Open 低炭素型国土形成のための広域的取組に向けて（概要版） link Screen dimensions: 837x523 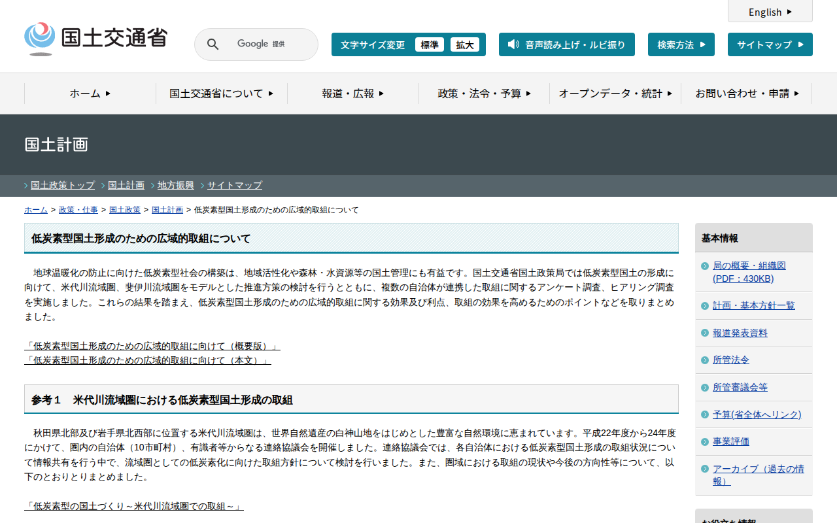pyautogui.click(x=152, y=346)
